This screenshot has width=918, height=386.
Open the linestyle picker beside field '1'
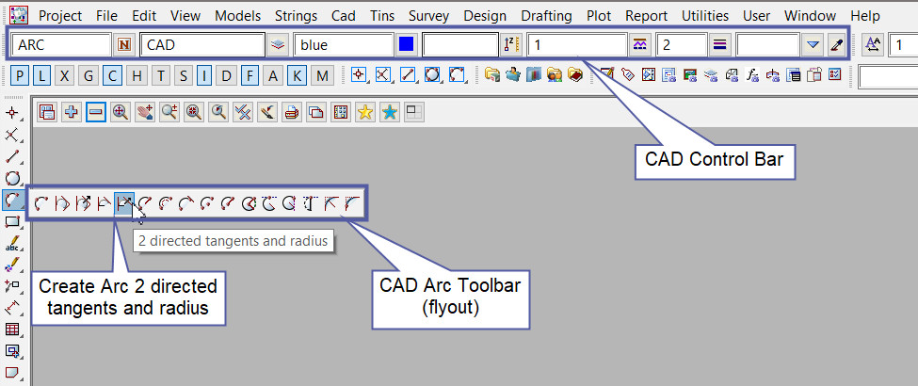[640, 44]
